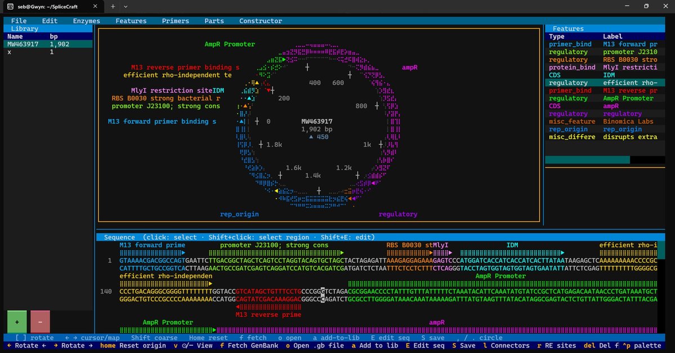Screen dimensions: 675x353
Task: Click Edit seq in footer bar
Action: (425, 345)
